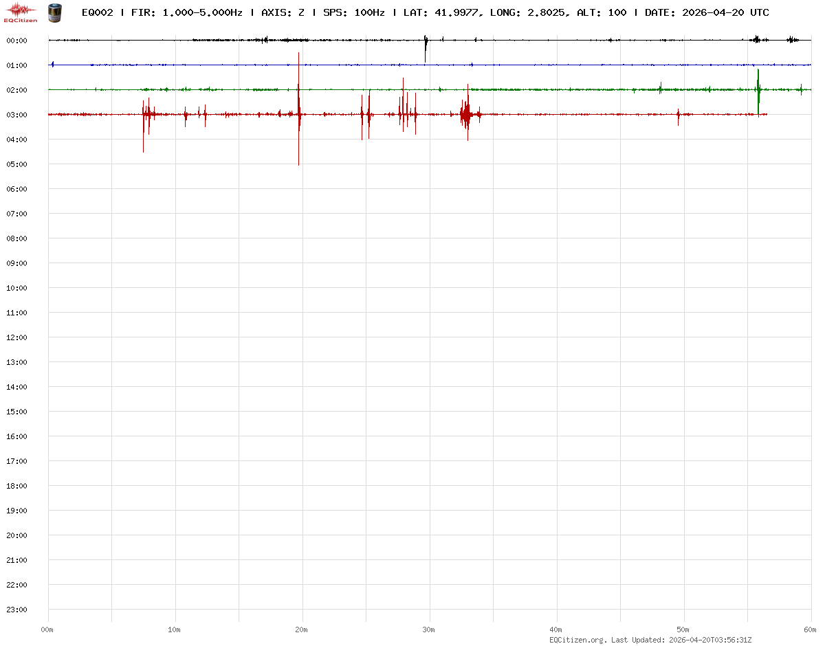Click the 60m label at axis end
Viewport: 825px width, 646px height.
click(x=810, y=630)
